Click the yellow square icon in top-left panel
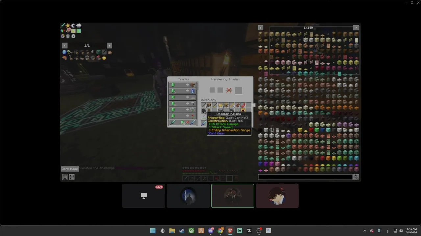Viewport: 421px width, 236px height. click(x=73, y=31)
